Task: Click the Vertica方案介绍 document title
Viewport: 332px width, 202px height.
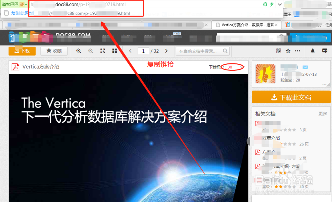Action: click(41, 67)
